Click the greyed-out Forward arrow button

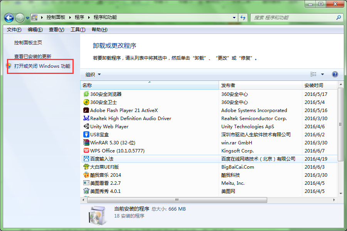click(x=20, y=18)
